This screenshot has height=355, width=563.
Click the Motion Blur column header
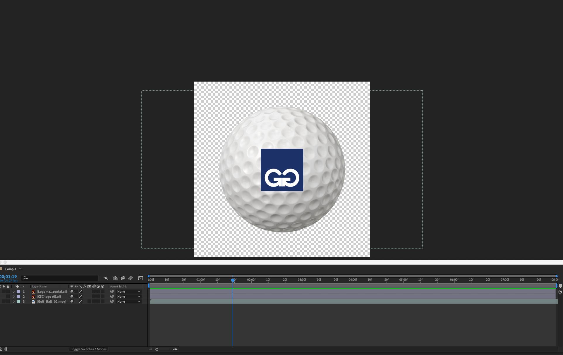pos(94,287)
